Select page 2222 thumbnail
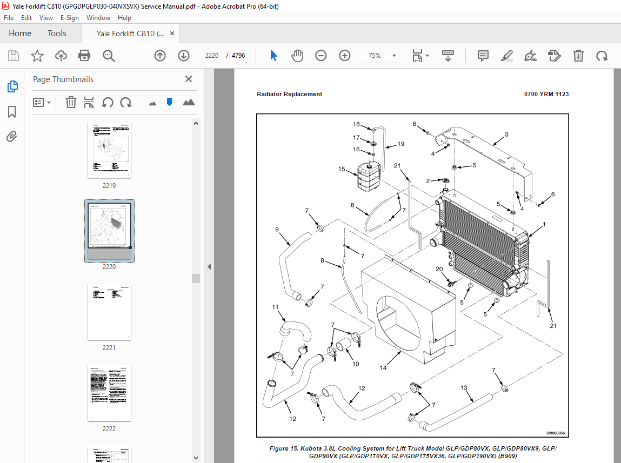 pos(109,393)
